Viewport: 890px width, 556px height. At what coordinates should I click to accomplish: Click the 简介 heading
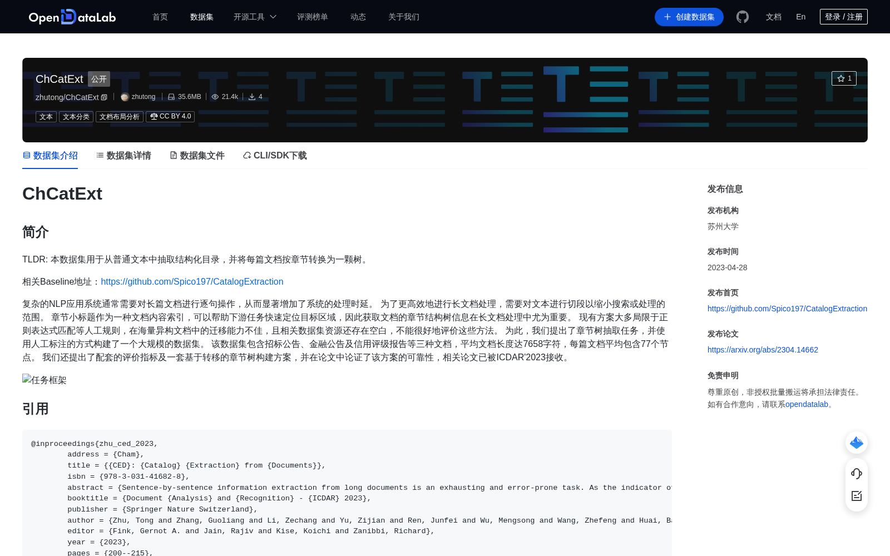(x=36, y=232)
